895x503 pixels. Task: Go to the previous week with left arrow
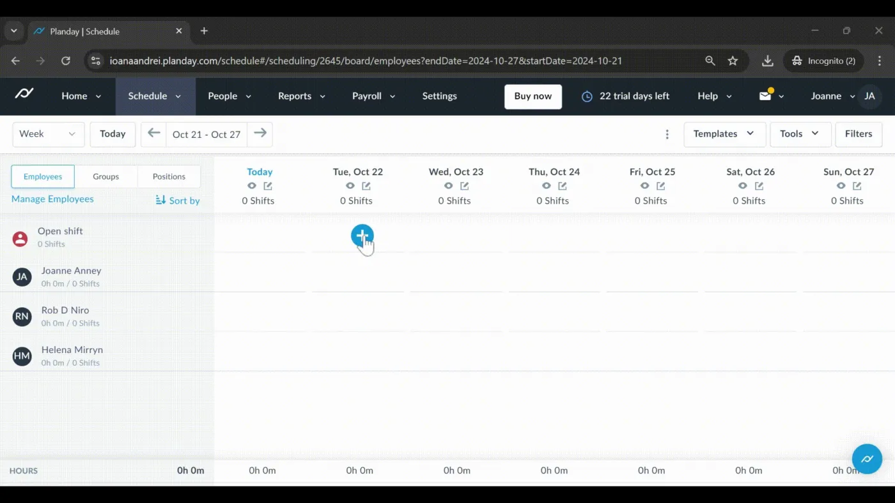click(153, 134)
